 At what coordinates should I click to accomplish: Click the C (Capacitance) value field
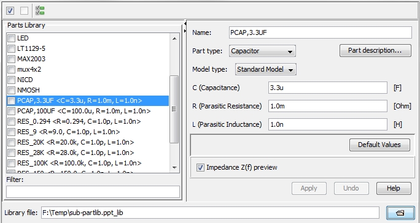click(x=328, y=88)
